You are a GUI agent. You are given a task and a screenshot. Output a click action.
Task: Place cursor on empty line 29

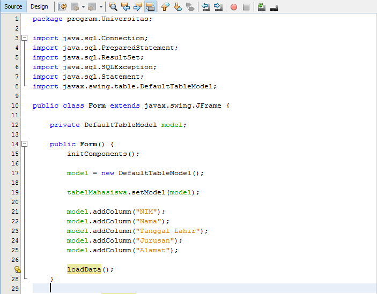point(204,288)
